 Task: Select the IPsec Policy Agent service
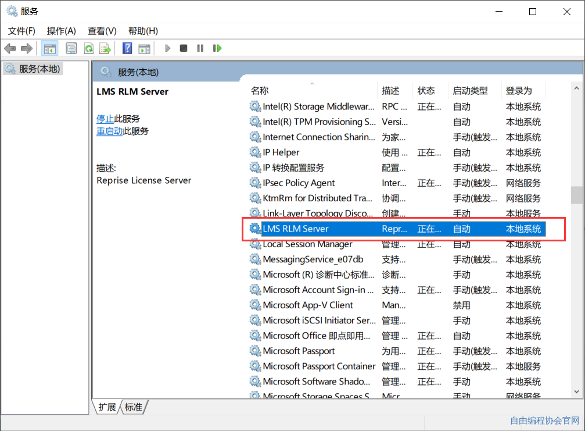397,183
